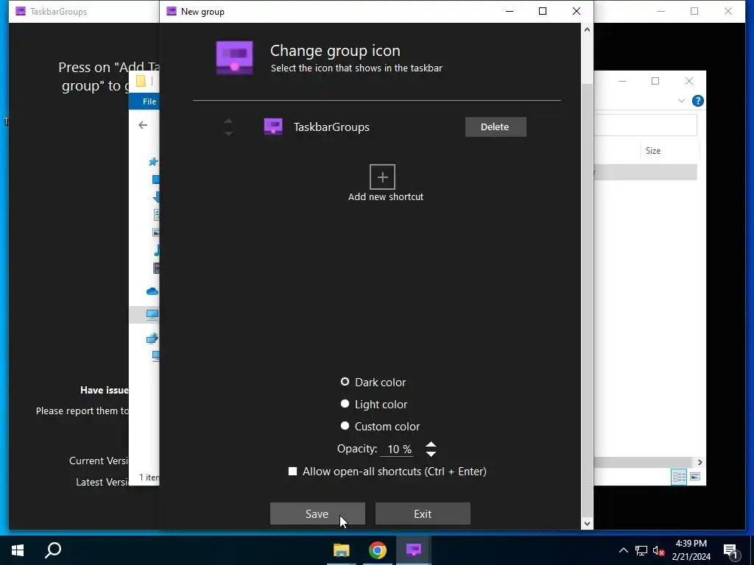Save the new group
This screenshot has width=754, height=565.
point(317,514)
